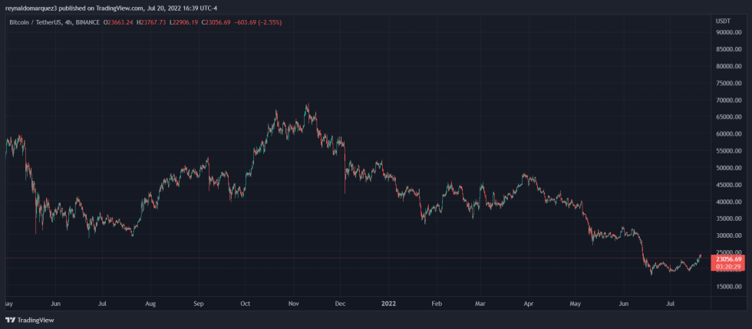This screenshot has height=329, width=752.
Task: Click the TradingView logo at bottom
Action: [x=30, y=320]
